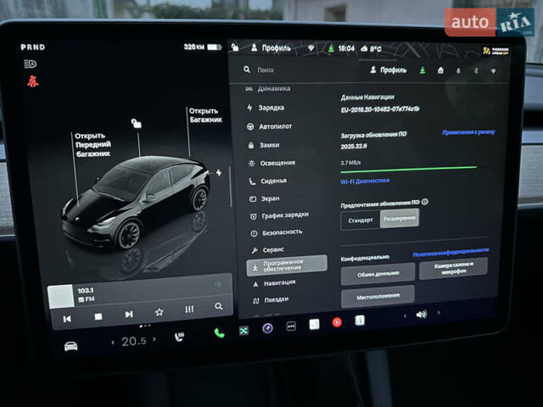The width and height of the screenshot is (543, 407).
Task: Tap the HomeLink house icon
Action: tap(440, 70)
